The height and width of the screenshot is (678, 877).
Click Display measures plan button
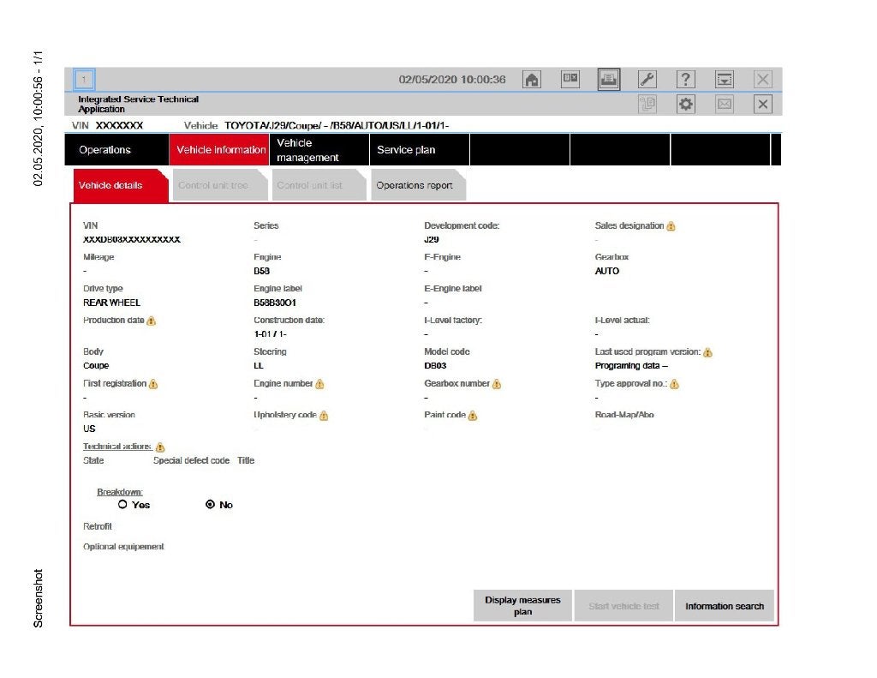pyautogui.click(x=522, y=606)
